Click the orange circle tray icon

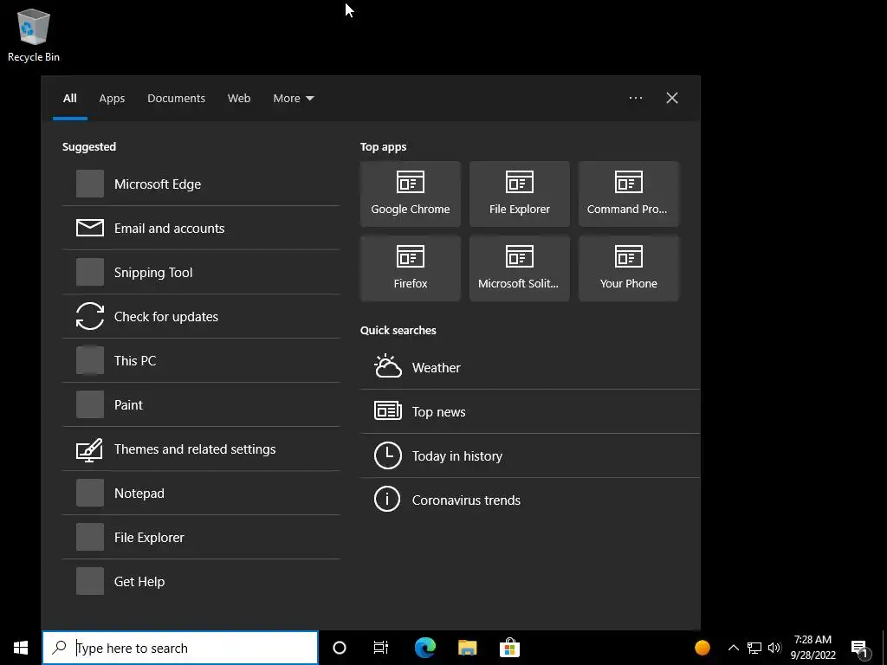point(702,648)
